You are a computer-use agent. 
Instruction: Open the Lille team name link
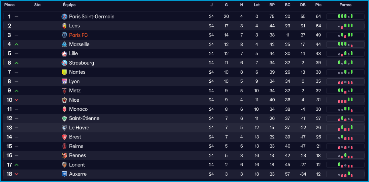[x=73, y=53]
